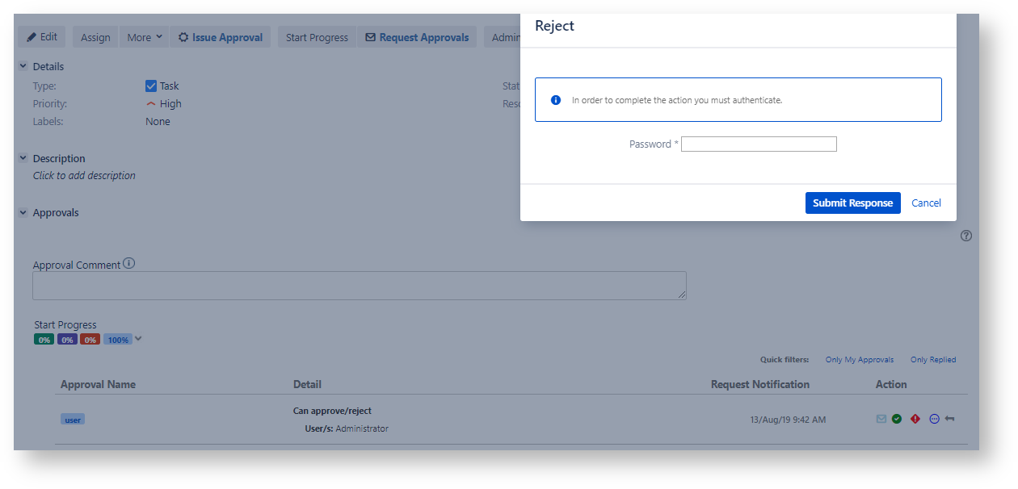This screenshot has width=1018, height=489.
Task: Open the More dropdown menu
Action: [145, 37]
